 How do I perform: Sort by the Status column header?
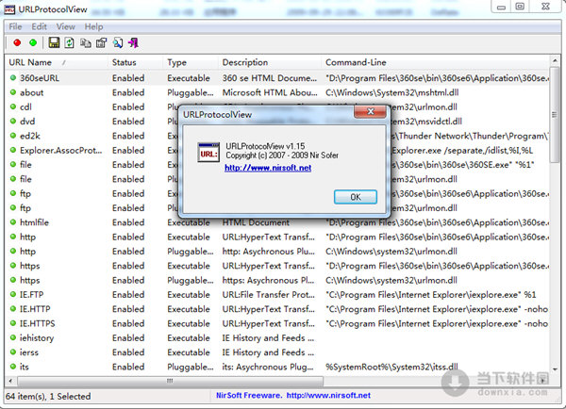(x=136, y=62)
